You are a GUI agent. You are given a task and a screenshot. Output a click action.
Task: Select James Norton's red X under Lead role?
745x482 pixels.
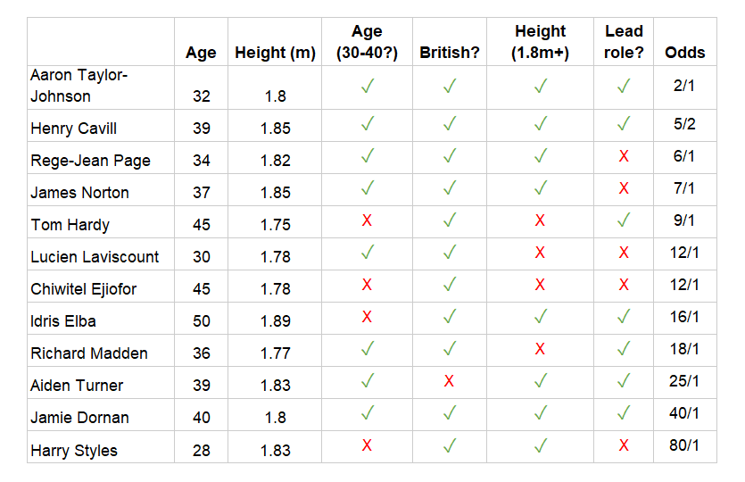[x=624, y=188]
